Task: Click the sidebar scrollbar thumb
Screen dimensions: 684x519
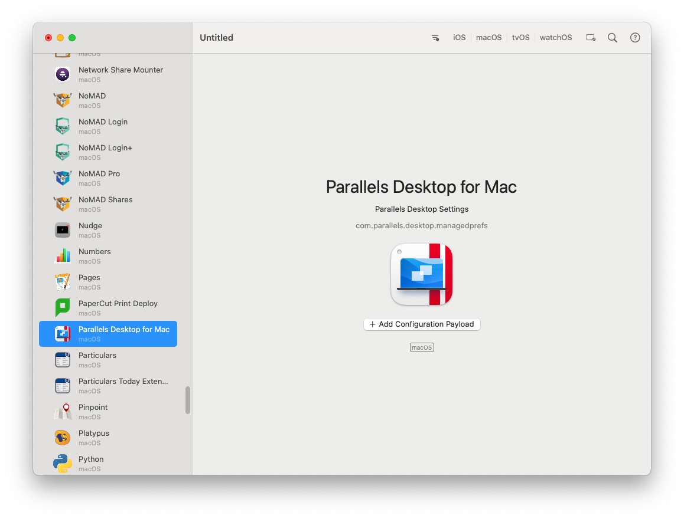Action: 188,400
